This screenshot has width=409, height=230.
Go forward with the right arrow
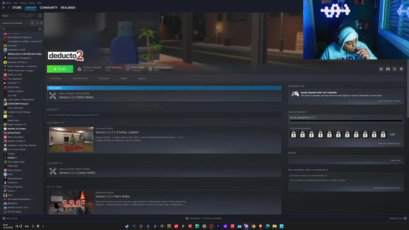click(8, 8)
